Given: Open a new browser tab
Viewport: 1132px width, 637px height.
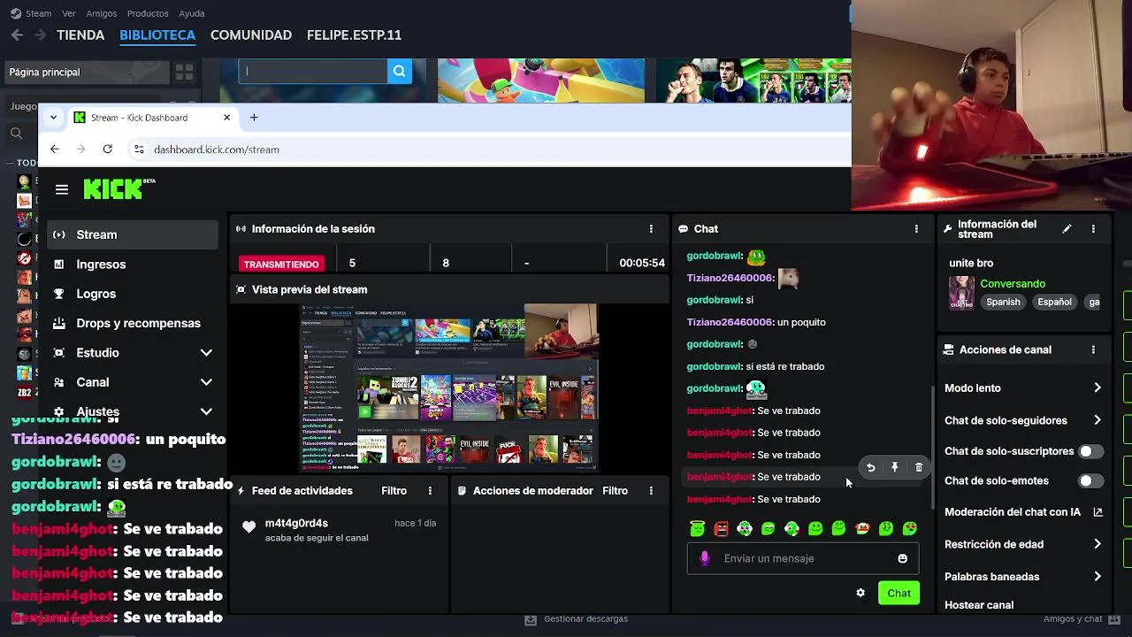Looking at the screenshot, I should (254, 117).
